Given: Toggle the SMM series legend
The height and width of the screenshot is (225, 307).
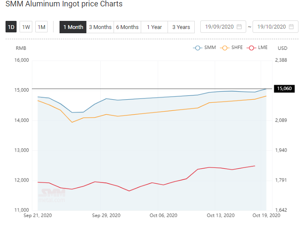Looking at the screenshot, I should [205, 48].
